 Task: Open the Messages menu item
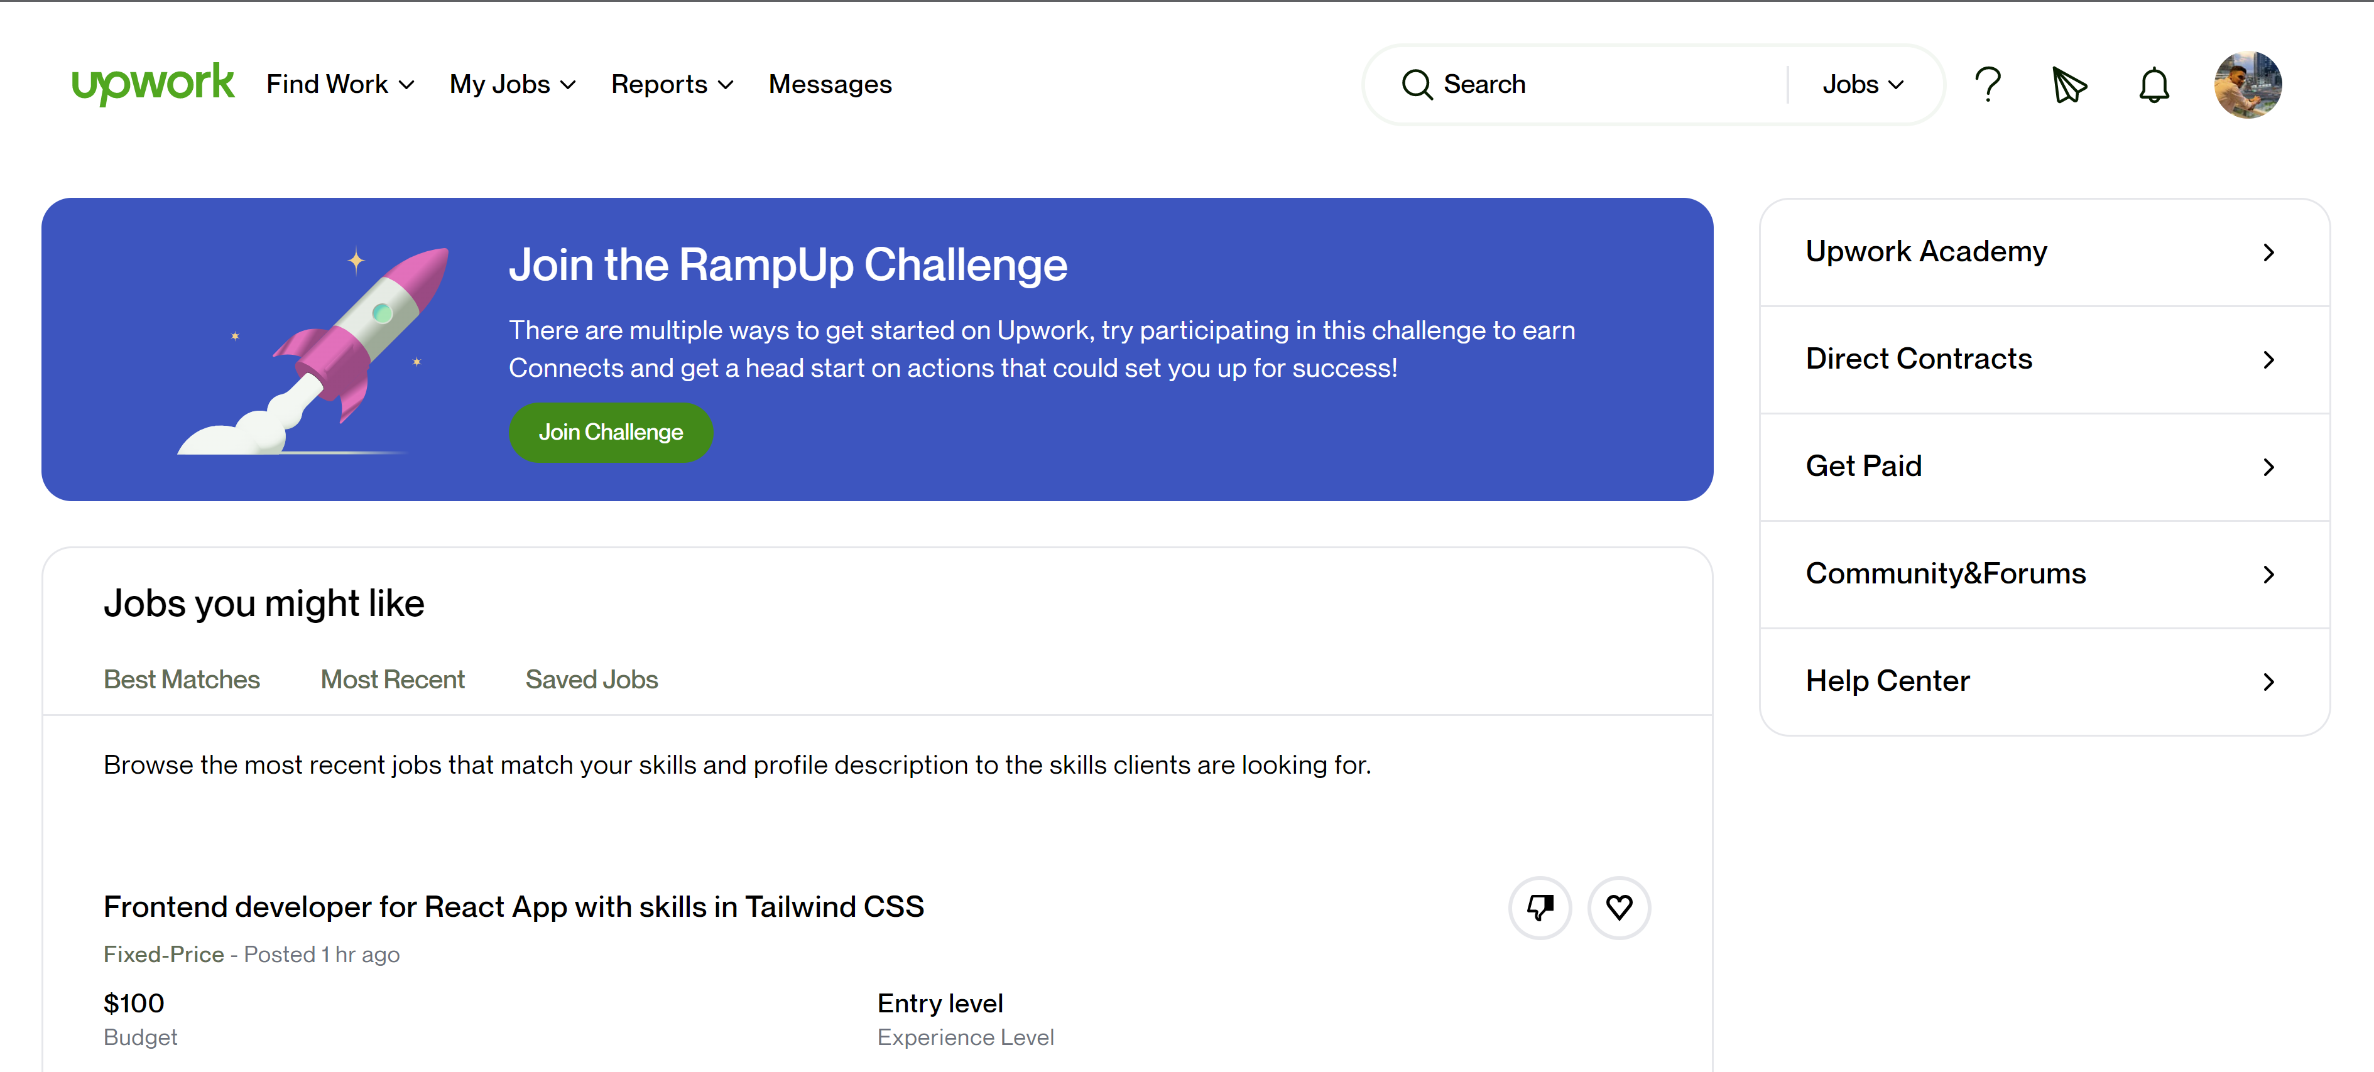[x=829, y=84]
